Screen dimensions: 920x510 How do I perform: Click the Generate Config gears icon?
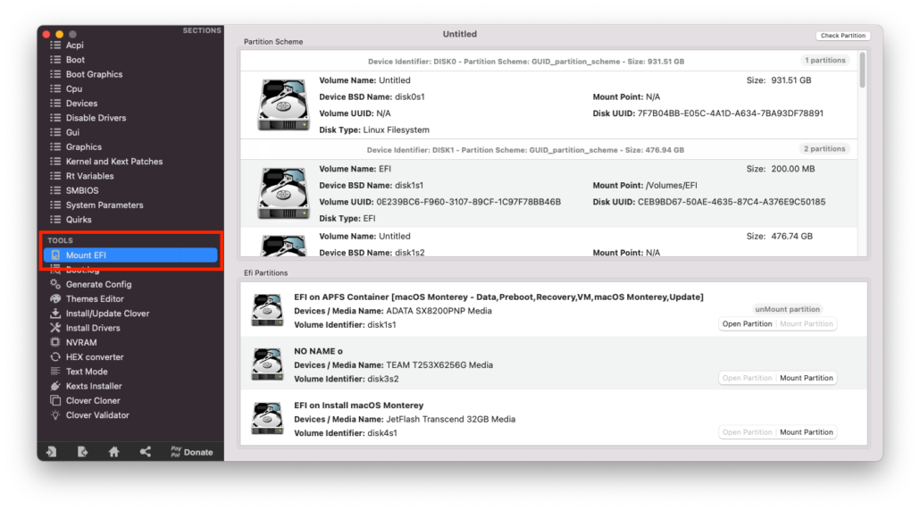pyautogui.click(x=55, y=284)
